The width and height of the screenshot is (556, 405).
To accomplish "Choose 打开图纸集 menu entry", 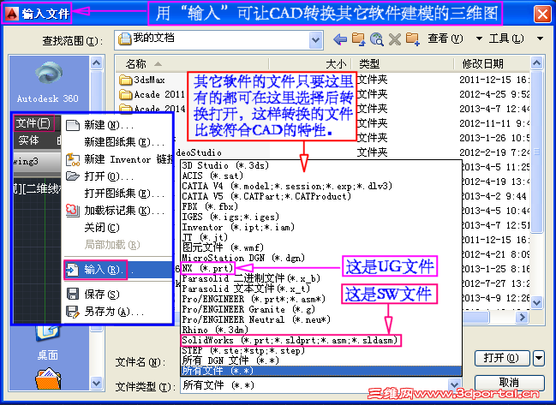I will click(124, 194).
